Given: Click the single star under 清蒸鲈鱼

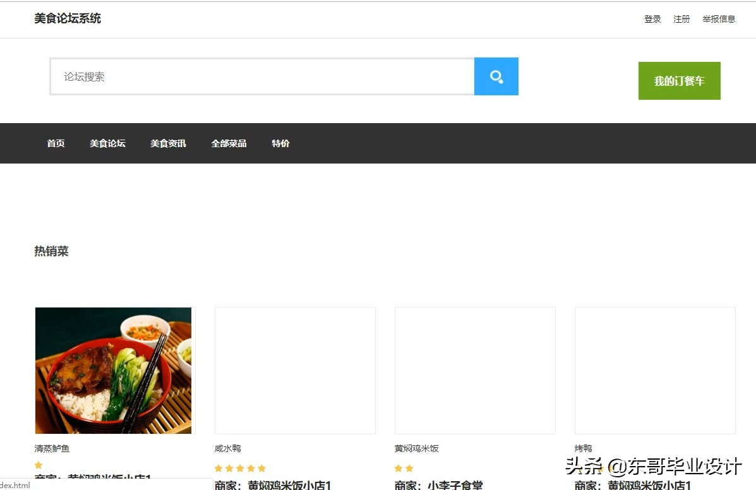Looking at the screenshot, I should pyautogui.click(x=39, y=465).
